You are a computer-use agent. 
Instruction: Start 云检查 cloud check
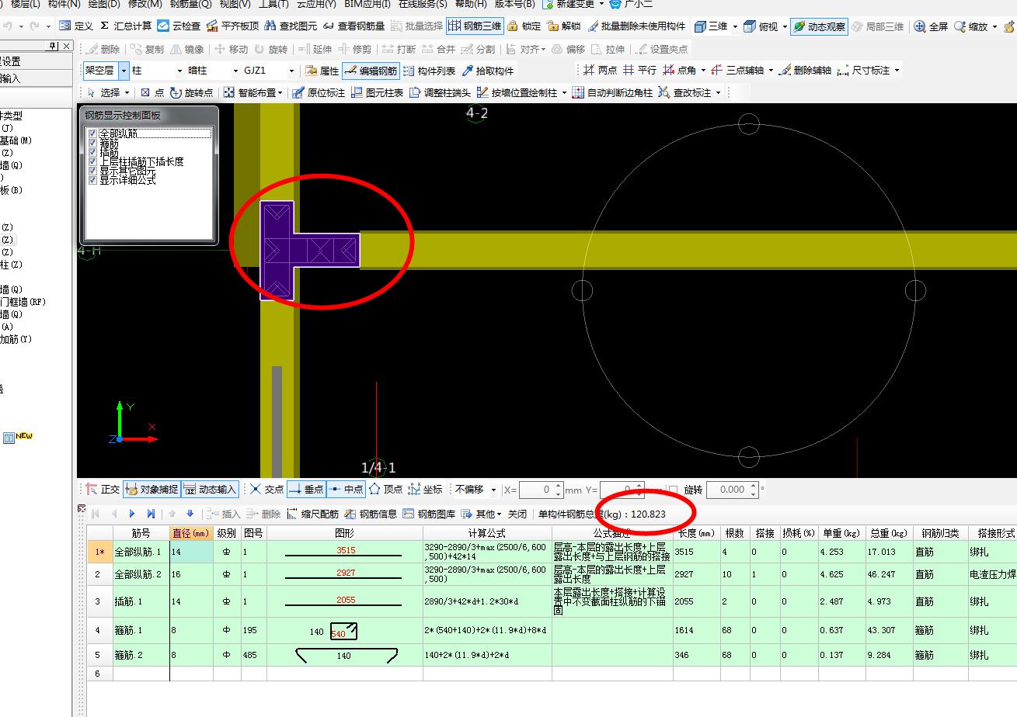click(x=179, y=26)
